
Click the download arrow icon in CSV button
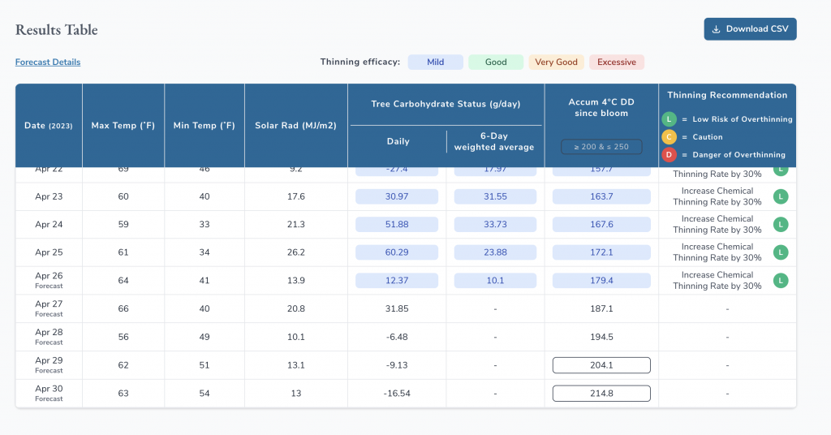716,29
